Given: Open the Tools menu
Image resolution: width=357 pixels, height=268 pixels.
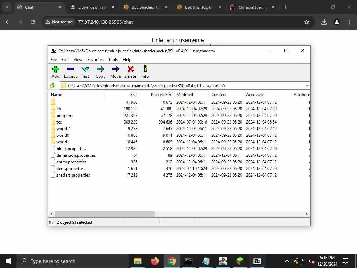Looking at the screenshot, I should point(113,59).
